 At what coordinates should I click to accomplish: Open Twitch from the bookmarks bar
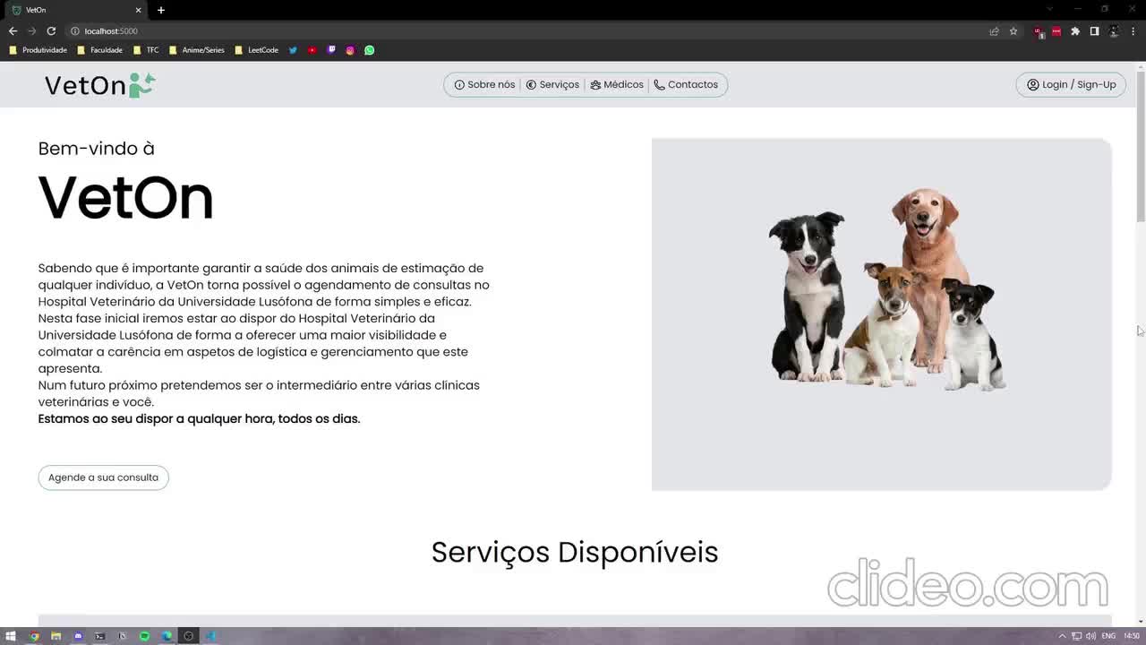coord(331,50)
